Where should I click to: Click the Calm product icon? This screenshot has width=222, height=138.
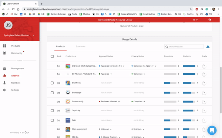68,120
